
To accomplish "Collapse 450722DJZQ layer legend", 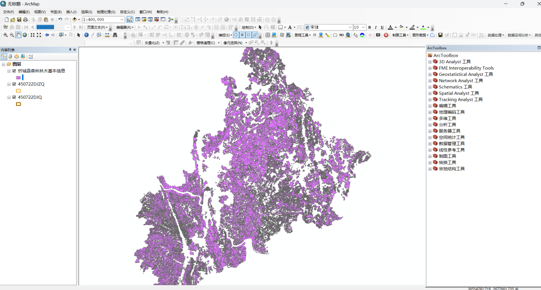I will click(9, 84).
